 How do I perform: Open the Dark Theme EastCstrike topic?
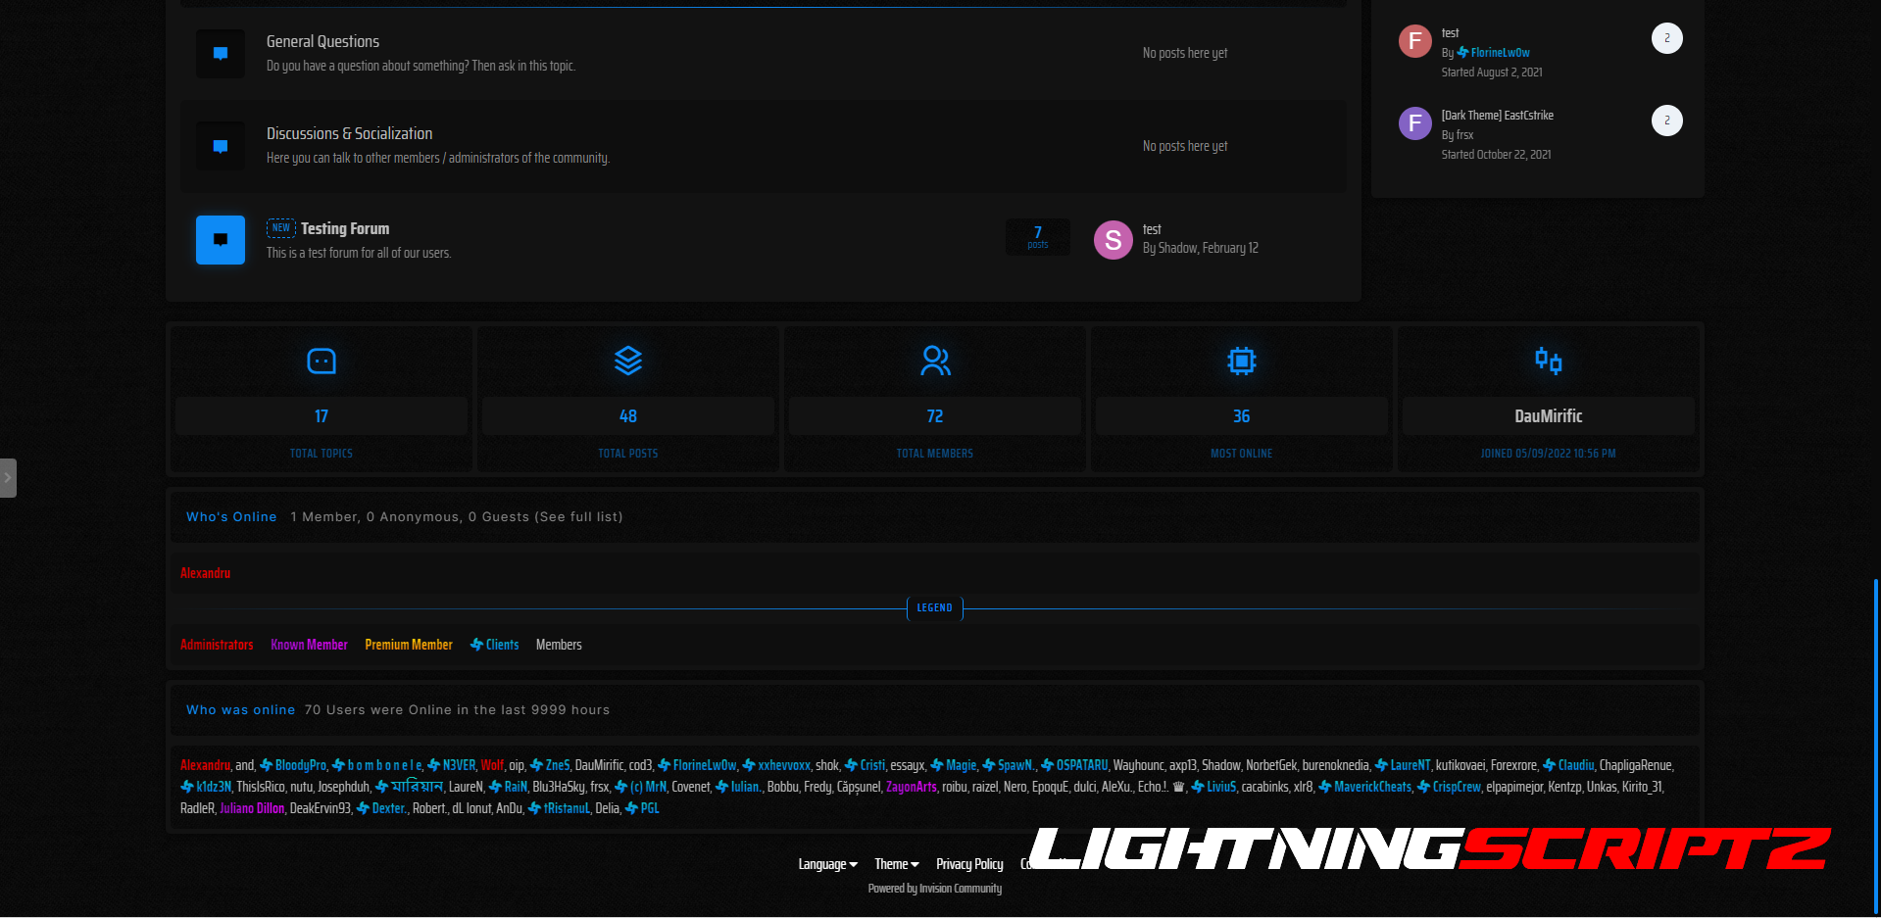1497,116
